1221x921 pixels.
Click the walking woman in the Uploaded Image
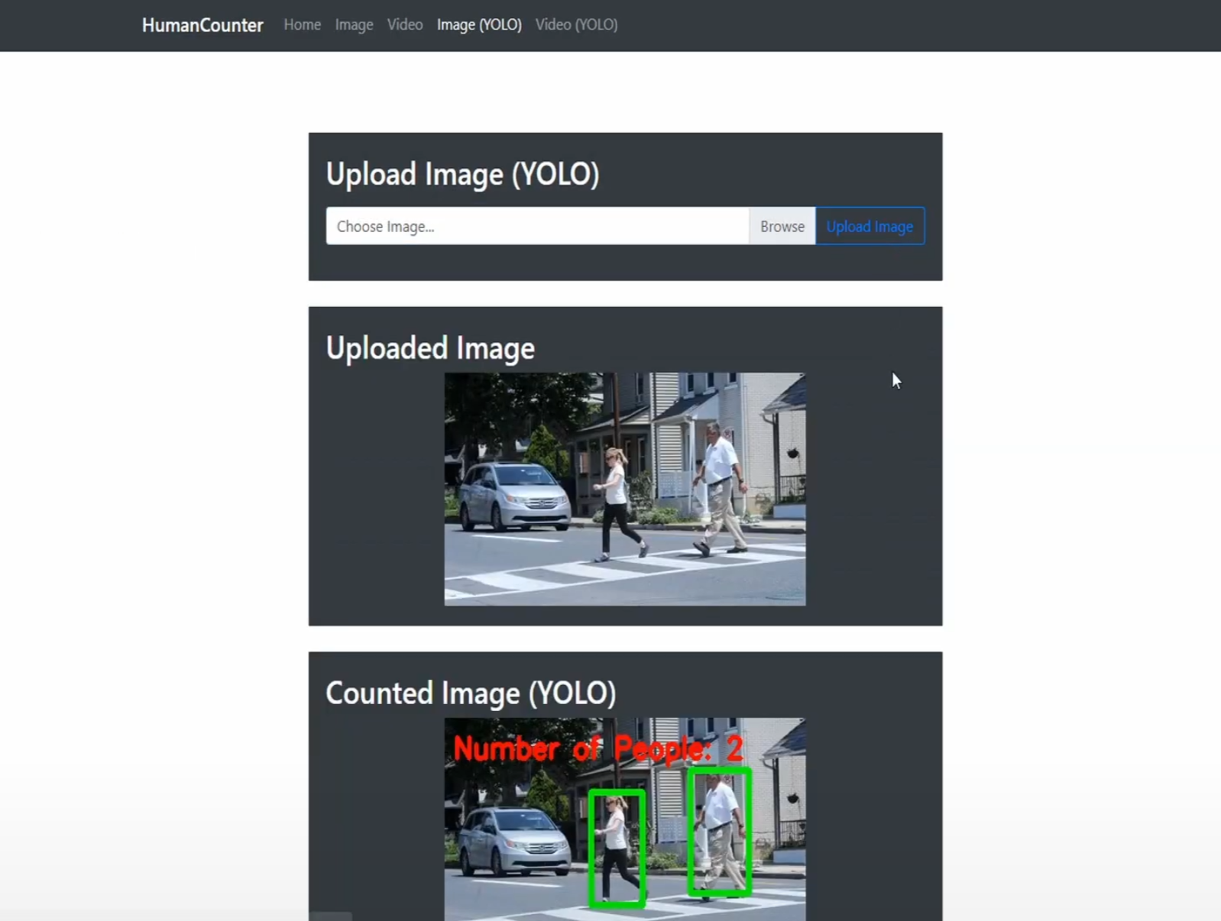(x=620, y=503)
